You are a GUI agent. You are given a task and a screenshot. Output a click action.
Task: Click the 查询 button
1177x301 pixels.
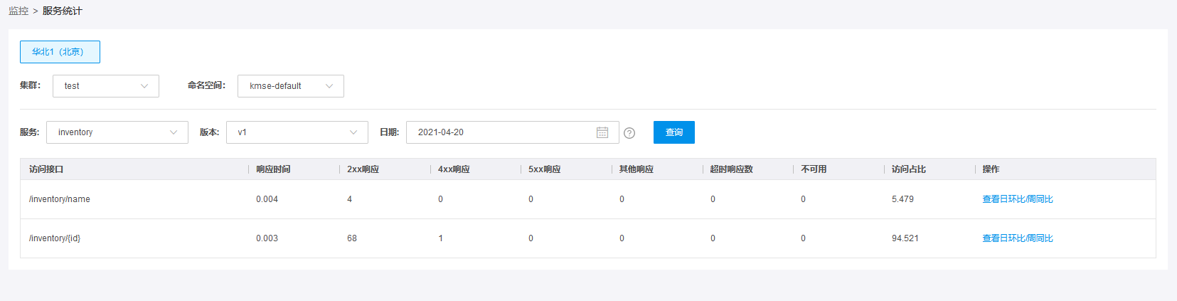pyautogui.click(x=674, y=132)
